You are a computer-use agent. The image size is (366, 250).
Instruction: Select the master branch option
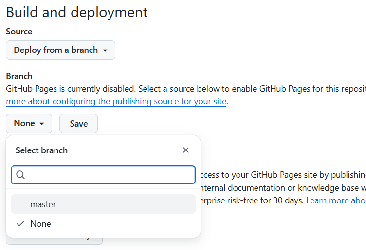point(103,204)
